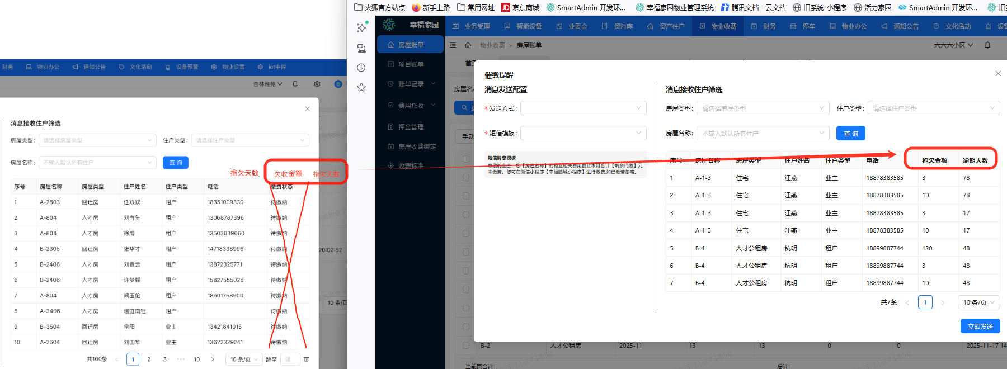Select 项目账单 in the left sidebar

click(x=410, y=64)
